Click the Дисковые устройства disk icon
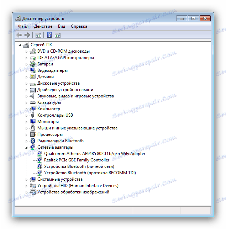The image size is (226, 229). (x=33, y=84)
